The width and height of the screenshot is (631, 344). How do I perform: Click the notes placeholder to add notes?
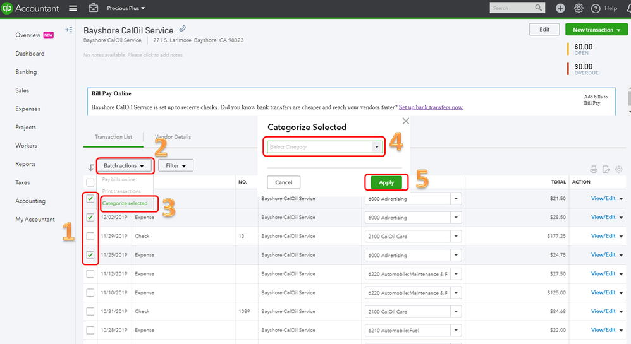pyautogui.click(x=133, y=55)
